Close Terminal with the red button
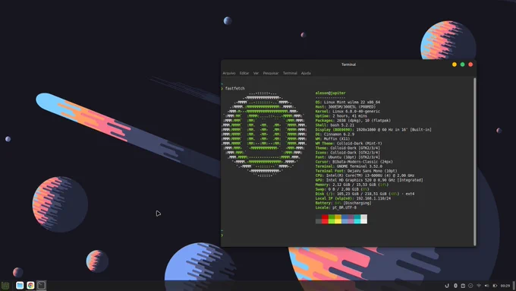Viewport: 516px width, 291px height. [470, 65]
